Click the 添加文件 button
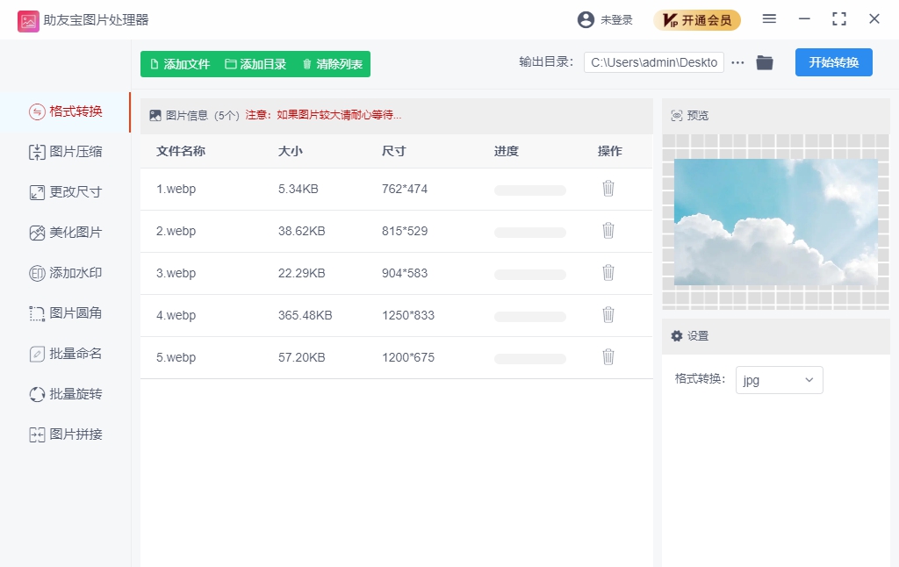 click(x=180, y=64)
